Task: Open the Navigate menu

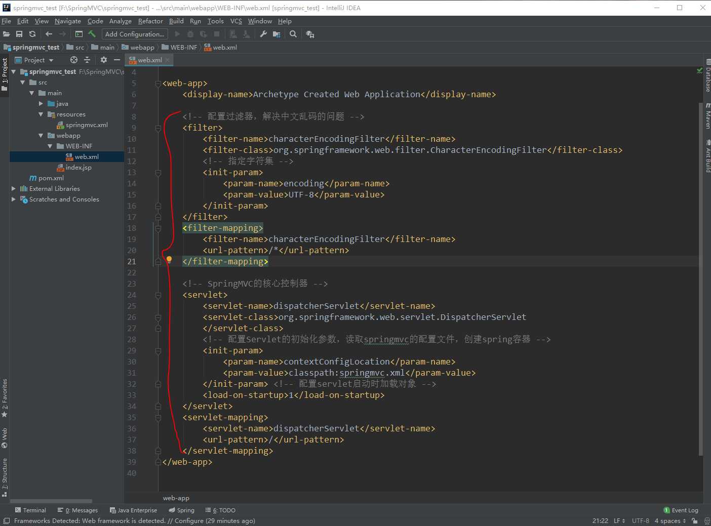Action: 68,21
